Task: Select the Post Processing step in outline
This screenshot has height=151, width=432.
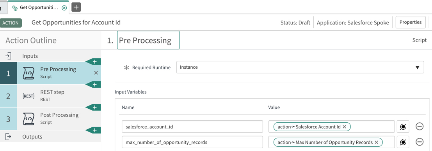Action: click(50, 119)
